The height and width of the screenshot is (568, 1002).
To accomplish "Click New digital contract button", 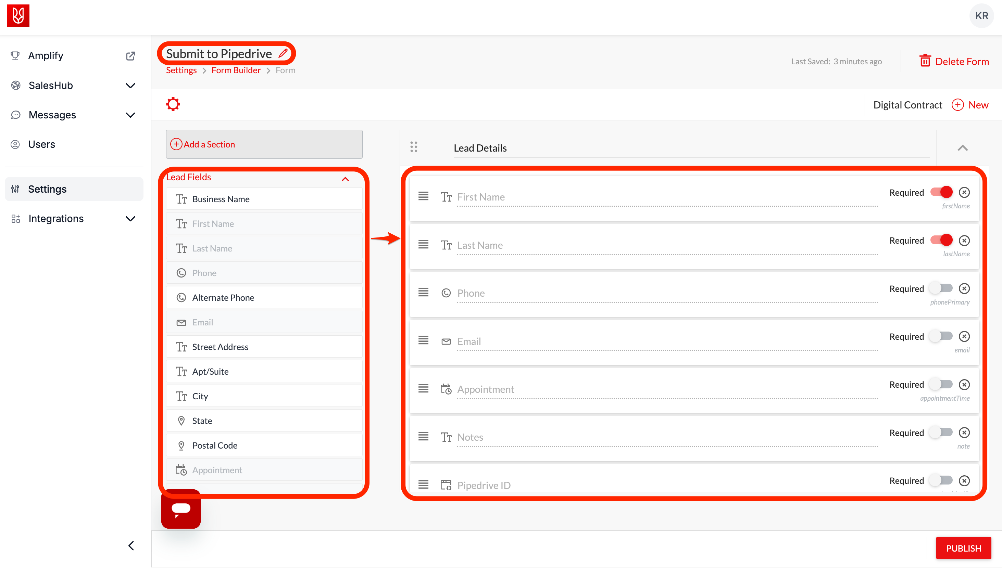I will (970, 105).
